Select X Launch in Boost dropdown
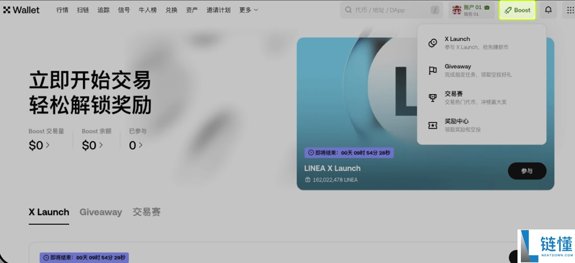 point(482,43)
